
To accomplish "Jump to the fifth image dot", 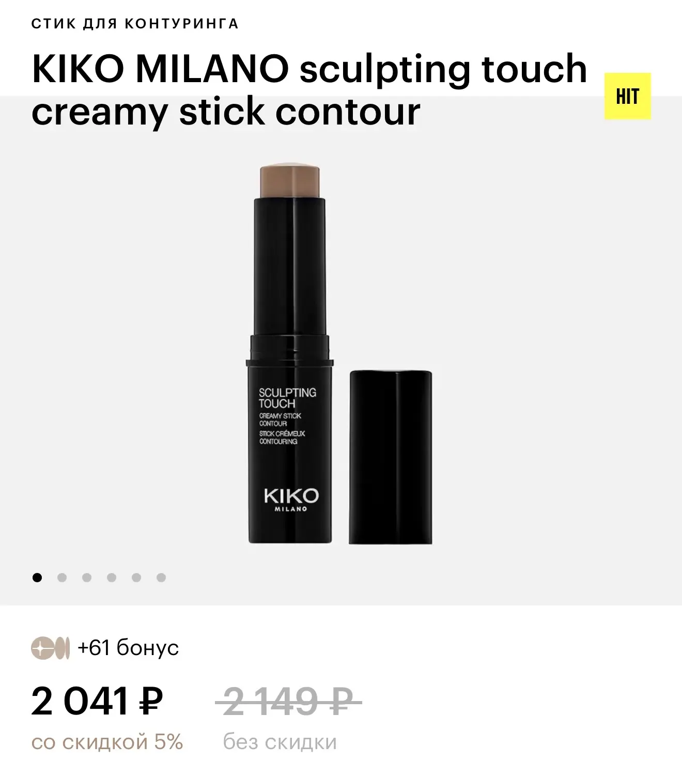I will (136, 578).
